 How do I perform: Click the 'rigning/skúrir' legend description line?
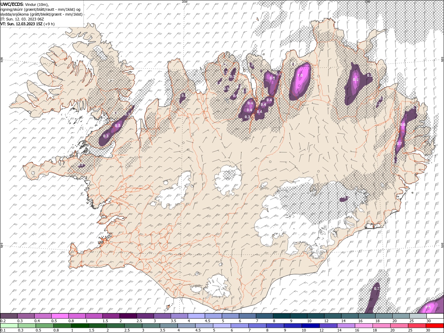pos(41,9)
